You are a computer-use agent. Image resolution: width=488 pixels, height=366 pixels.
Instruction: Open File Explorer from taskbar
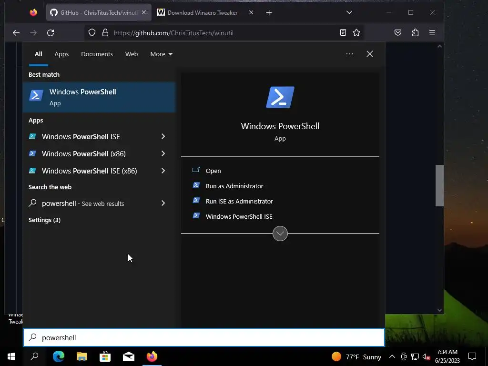pos(82,356)
